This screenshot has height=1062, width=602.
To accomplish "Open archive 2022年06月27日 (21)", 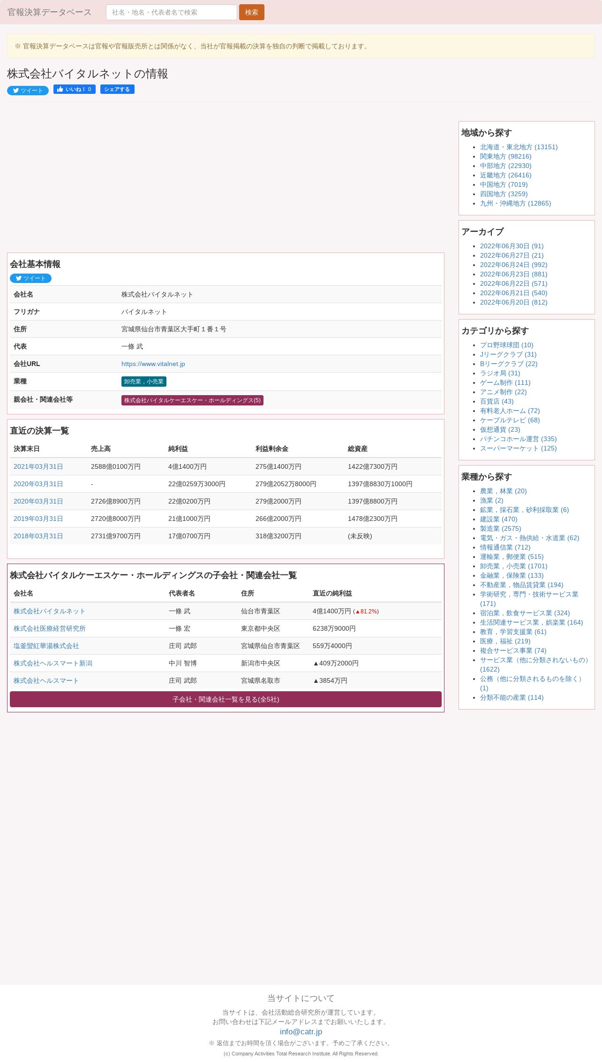I will [x=512, y=255].
